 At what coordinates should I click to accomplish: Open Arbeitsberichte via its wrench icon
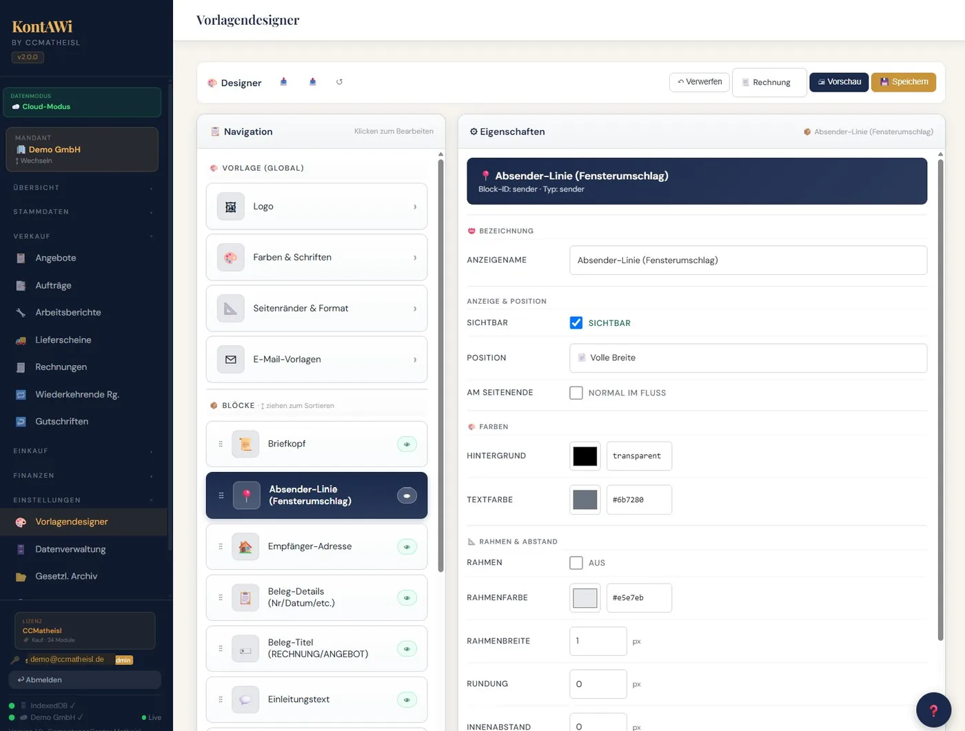tap(21, 313)
